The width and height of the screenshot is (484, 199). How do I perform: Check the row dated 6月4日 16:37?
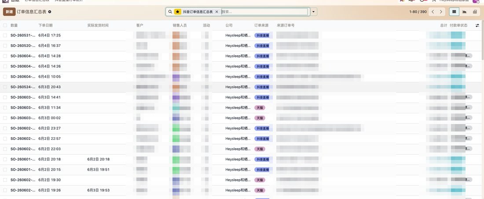tap(5, 46)
